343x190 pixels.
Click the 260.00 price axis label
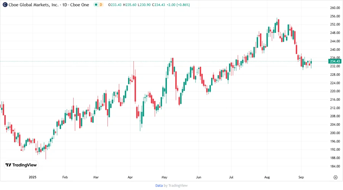click(x=335, y=8)
